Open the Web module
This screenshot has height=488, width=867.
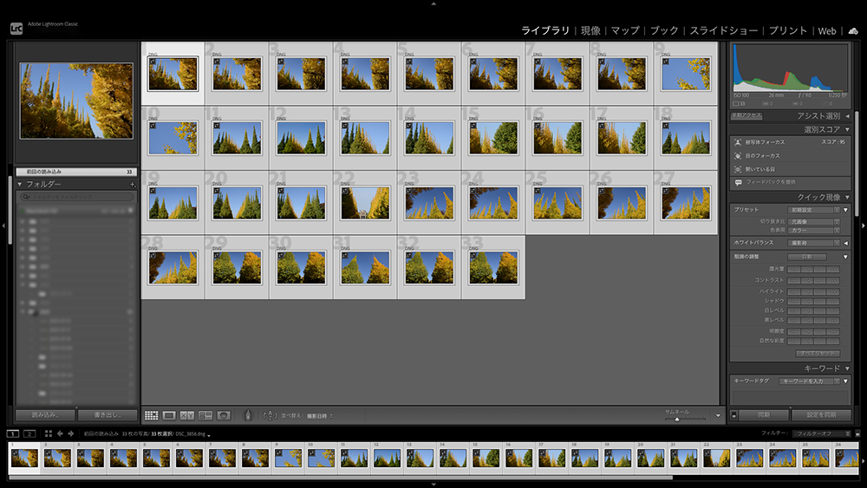[x=827, y=31]
